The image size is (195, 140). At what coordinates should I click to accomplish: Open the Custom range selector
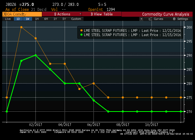76,19
